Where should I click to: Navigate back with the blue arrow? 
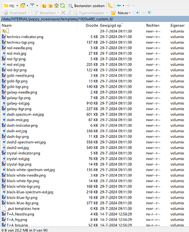(119, 6)
